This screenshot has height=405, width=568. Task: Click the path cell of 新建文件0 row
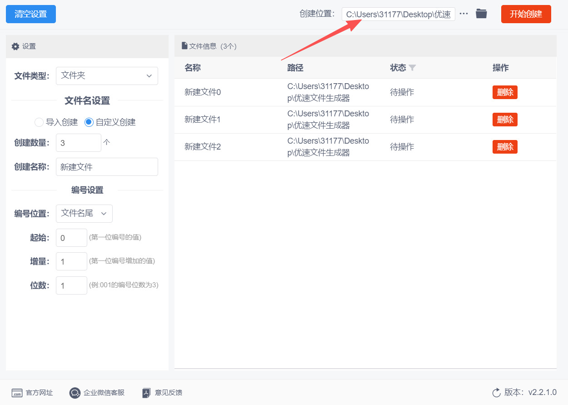[328, 92]
